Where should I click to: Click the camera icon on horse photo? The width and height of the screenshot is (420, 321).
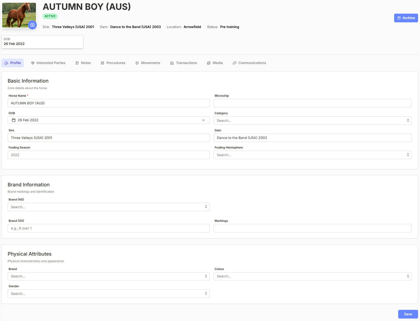point(32,25)
